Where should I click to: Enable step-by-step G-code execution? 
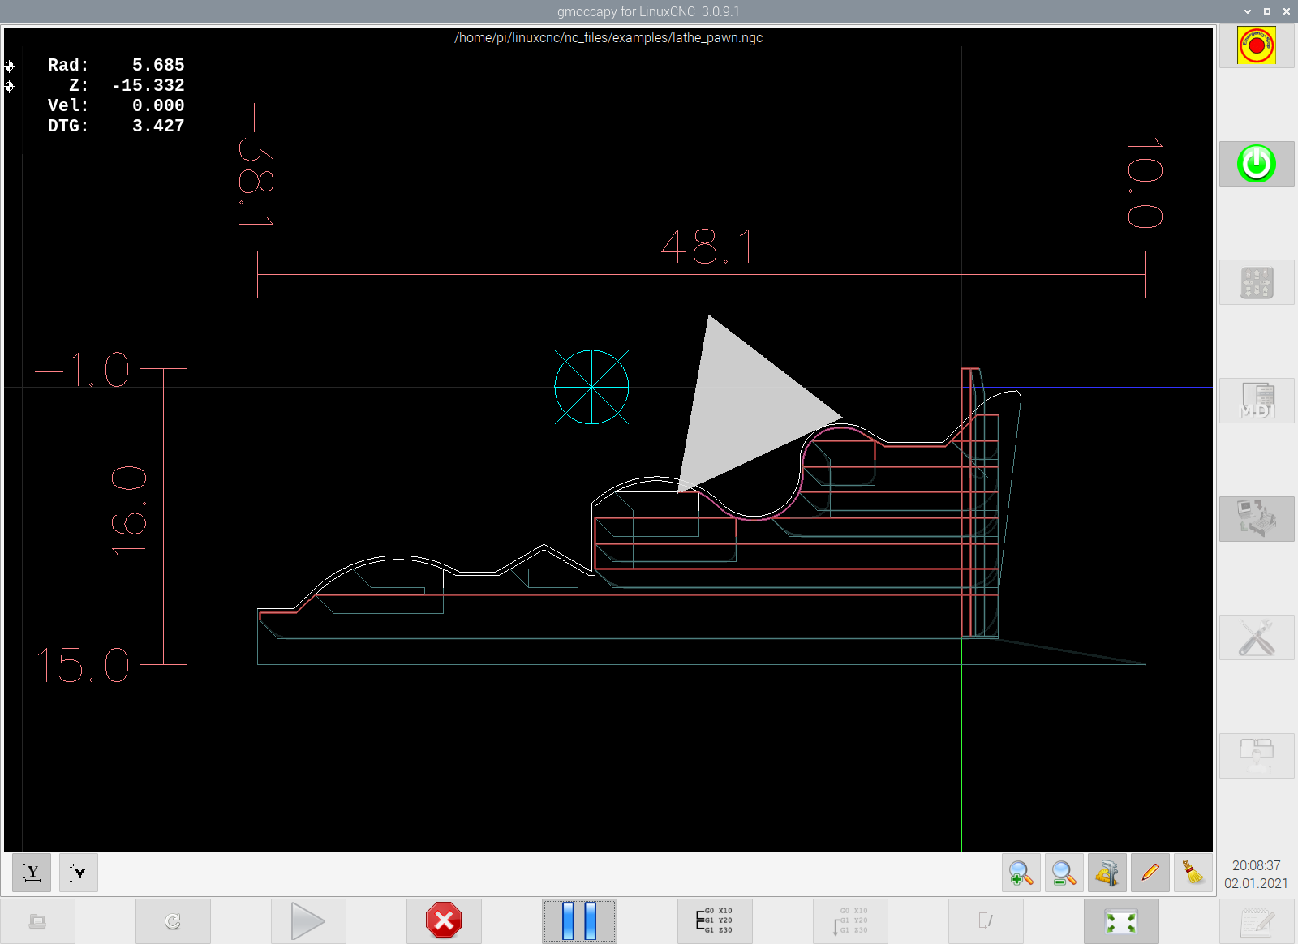pos(715,921)
